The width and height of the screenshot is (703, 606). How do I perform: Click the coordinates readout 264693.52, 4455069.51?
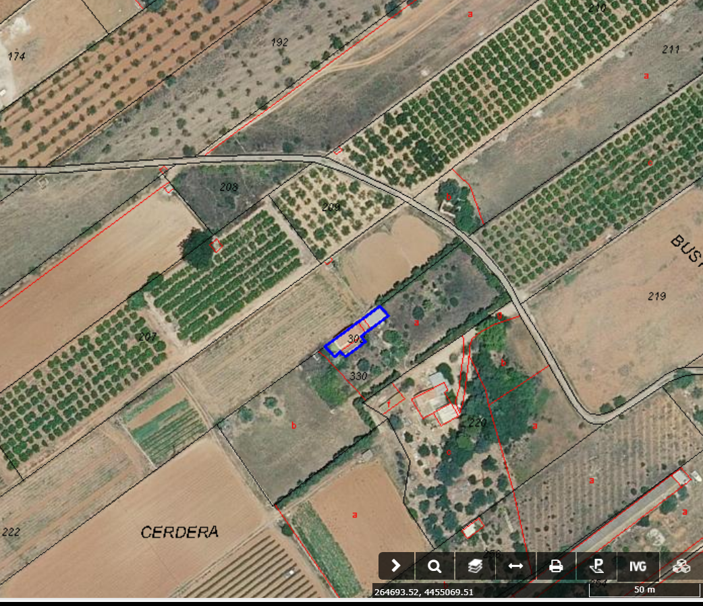click(423, 592)
